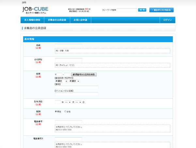The width and height of the screenshot is (196, 148).
Task: Click the birth year input field
Action: (x=58, y=102)
